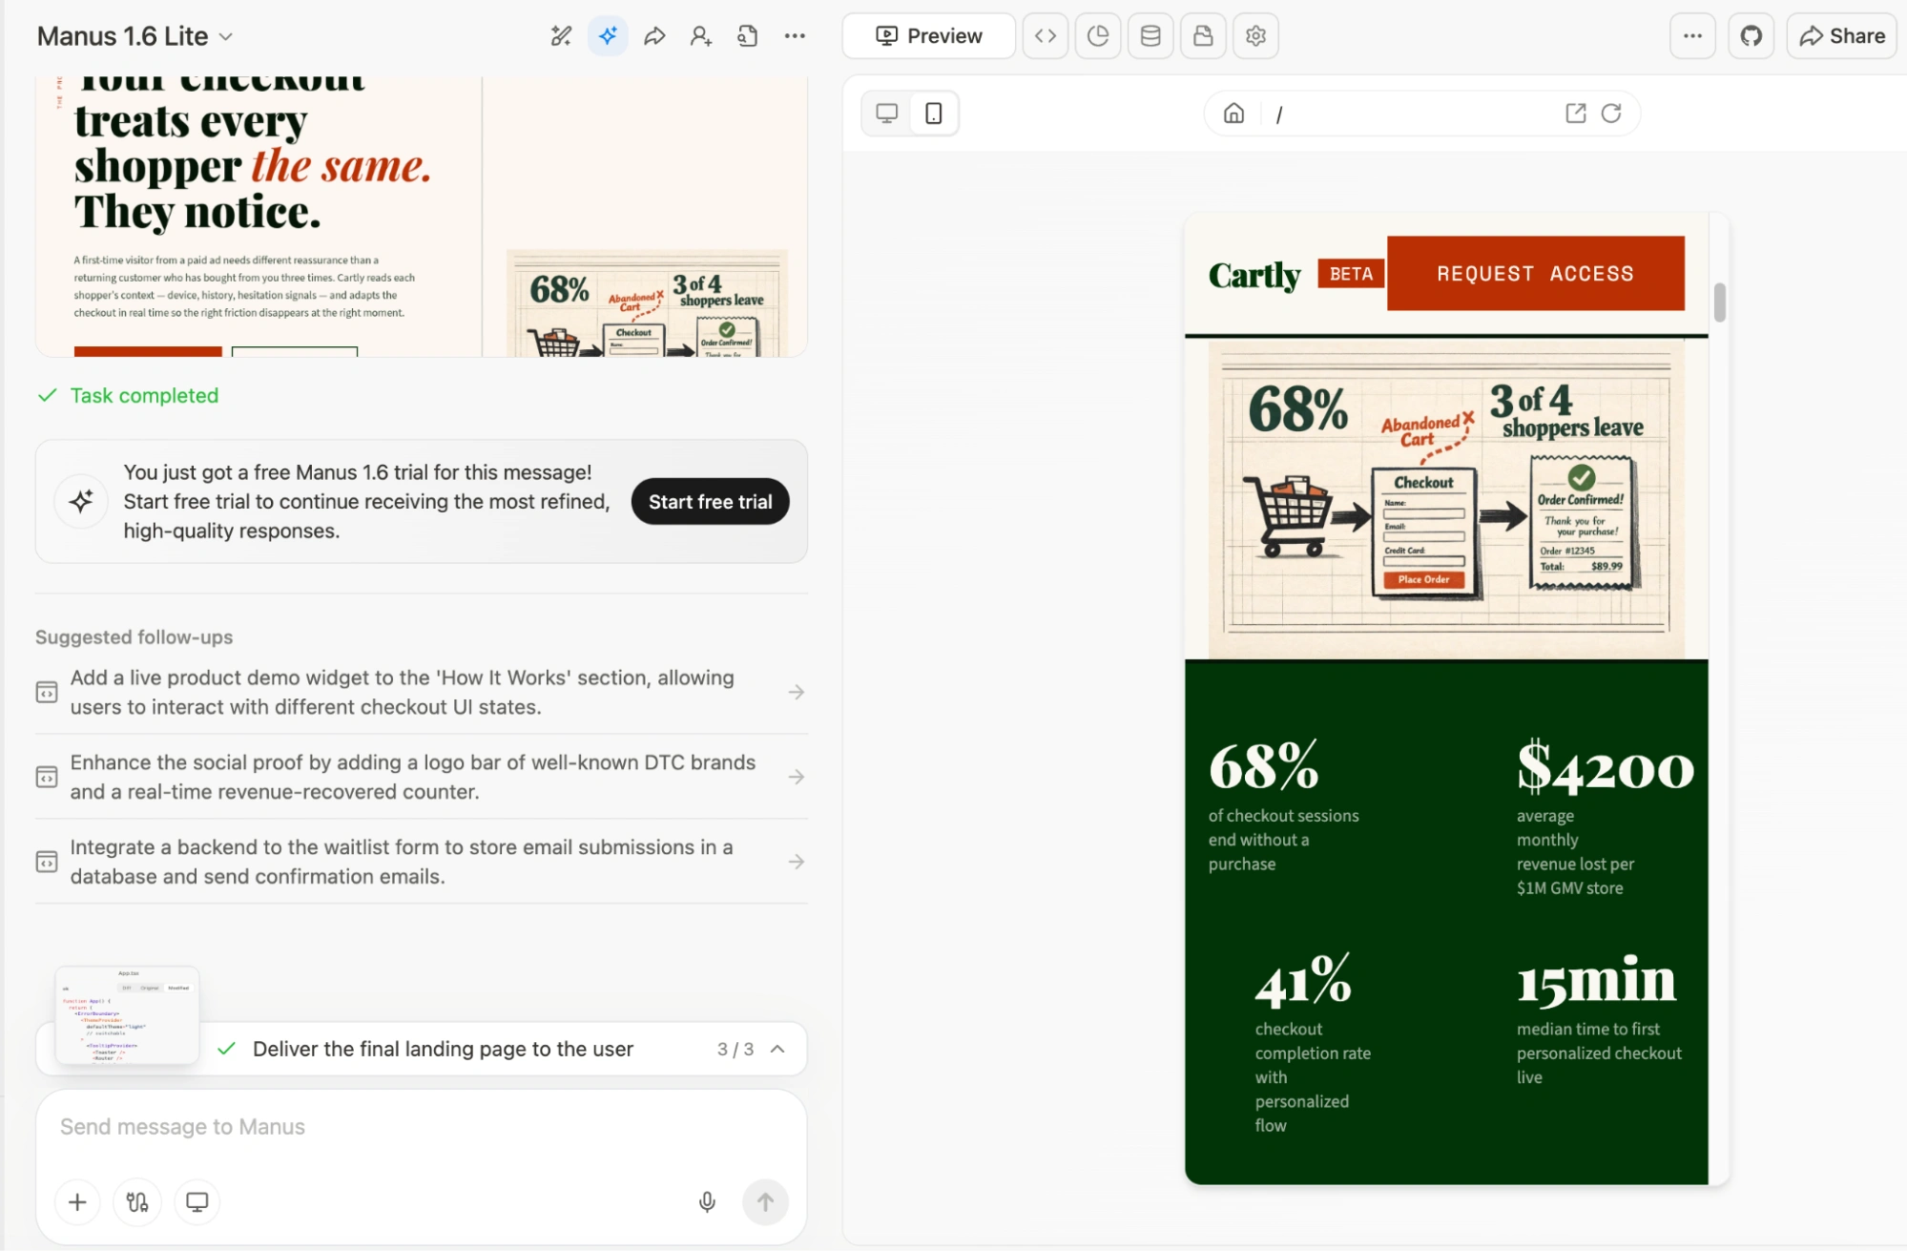Switch preview to desktop view
This screenshot has height=1251, width=1907.
tap(887, 114)
